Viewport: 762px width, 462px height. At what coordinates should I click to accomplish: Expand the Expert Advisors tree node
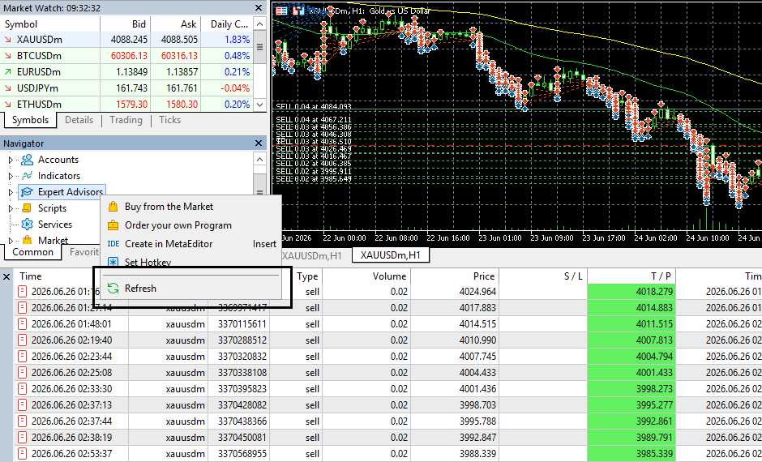click(11, 192)
